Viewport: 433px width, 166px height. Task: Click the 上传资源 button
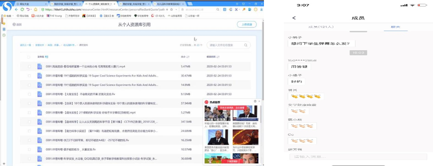247,25
